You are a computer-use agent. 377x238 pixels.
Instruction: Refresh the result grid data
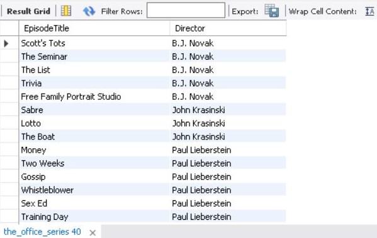tap(89, 11)
